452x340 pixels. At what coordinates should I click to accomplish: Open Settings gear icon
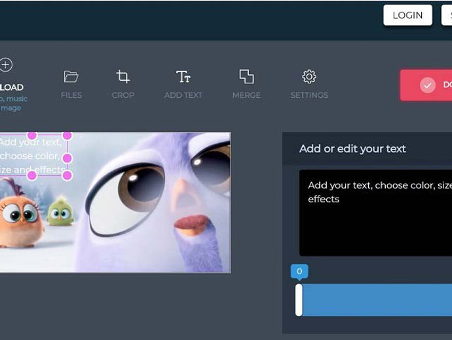(309, 77)
